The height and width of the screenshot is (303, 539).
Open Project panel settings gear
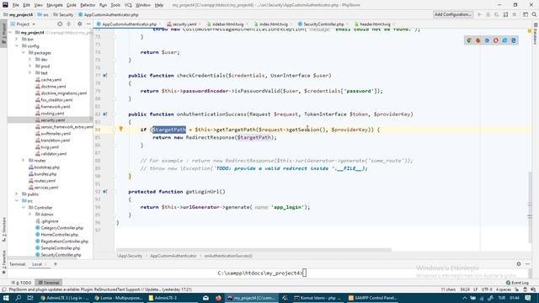80,24
